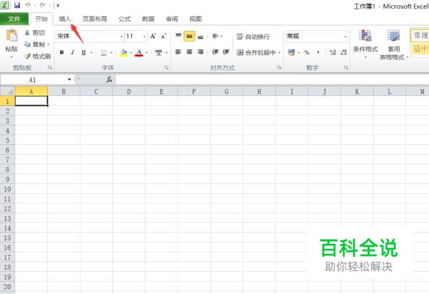This screenshot has height=294, width=429.
Task: Open the 文件 tab
Action: pos(14,19)
